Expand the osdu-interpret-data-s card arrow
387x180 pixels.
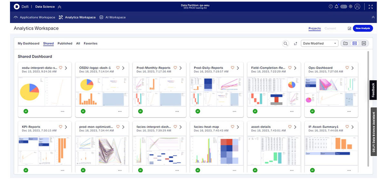coord(66,68)
